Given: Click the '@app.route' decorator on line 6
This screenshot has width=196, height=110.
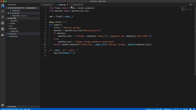Looking at the screenshot, I should point(55,22).
